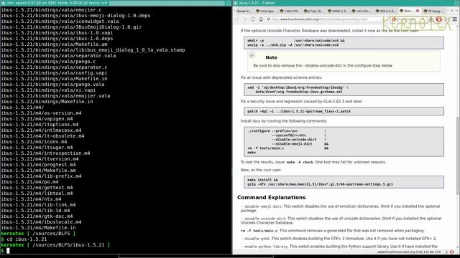The image size is (460, 258).
Task: Click the red AdBlock toolbar icon
Action: [439, 19]
